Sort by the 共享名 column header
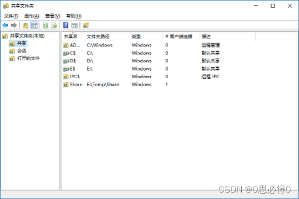Image resolution: width=299 pixels, height=199 pixels. [73, 37]
